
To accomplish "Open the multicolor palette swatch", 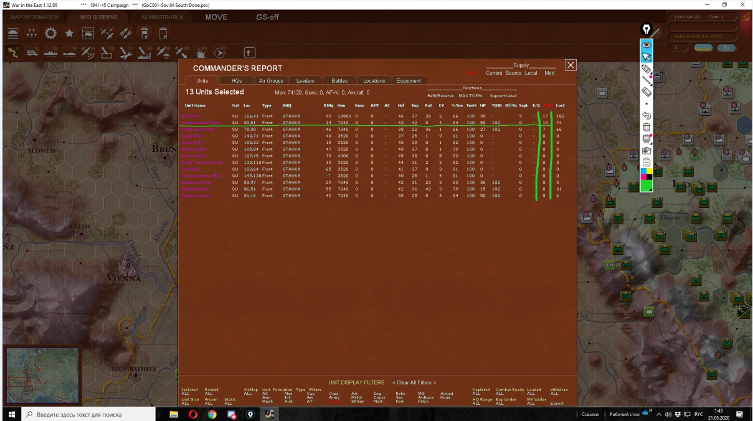I will 646,174.
